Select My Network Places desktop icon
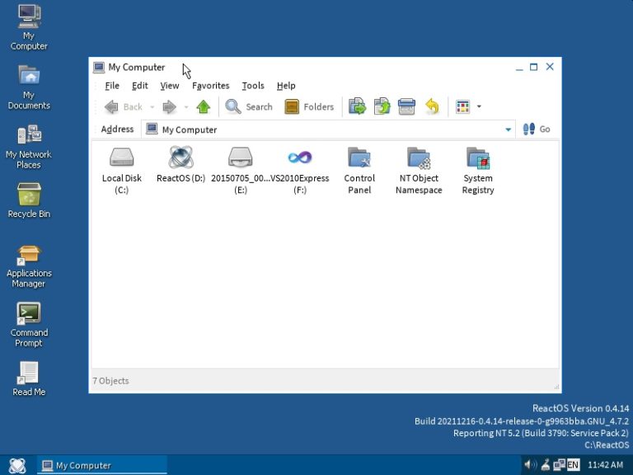This screenshot has width=633, height=475. tap(29, 147)
